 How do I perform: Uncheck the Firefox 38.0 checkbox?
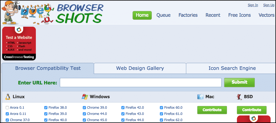click(x=46, y=108)
